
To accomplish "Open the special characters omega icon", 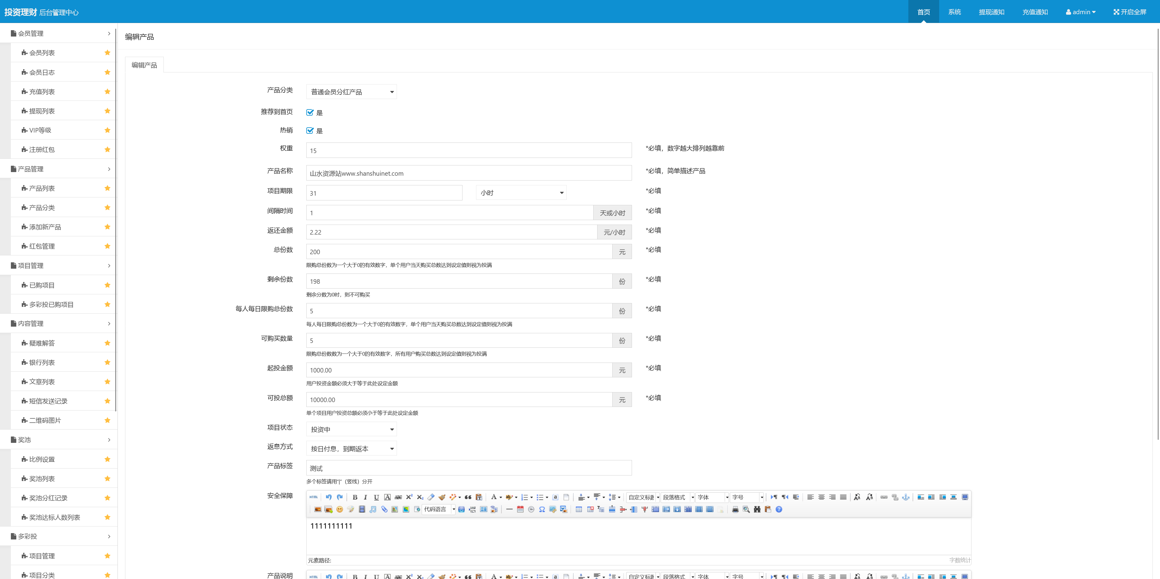I will 542,509.
